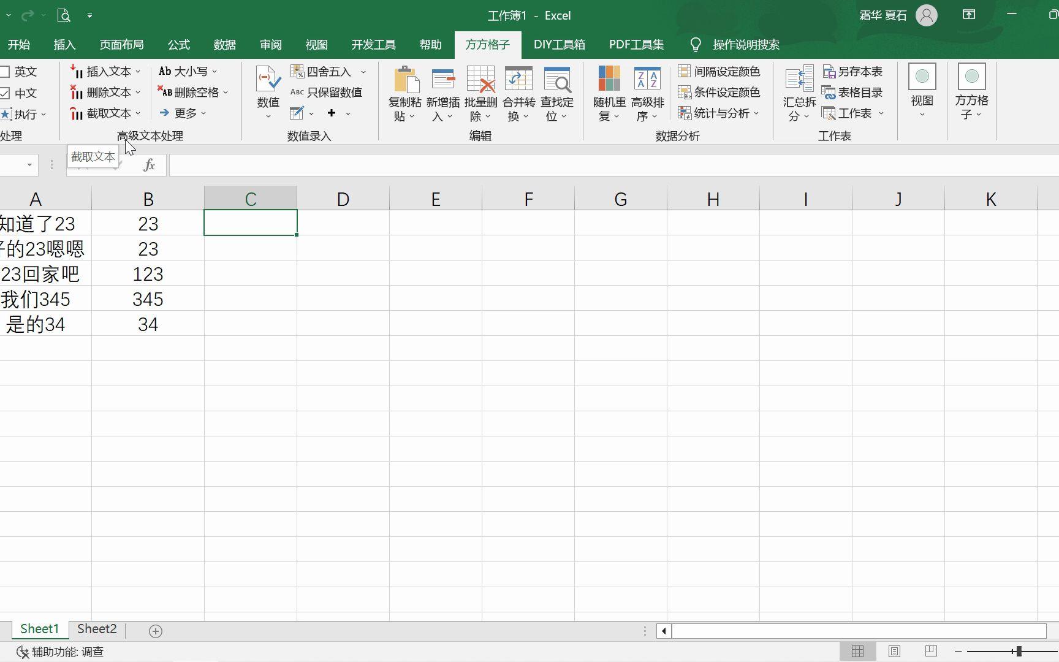Uncheck the 中文 checkbox

[x=5, y=93]
